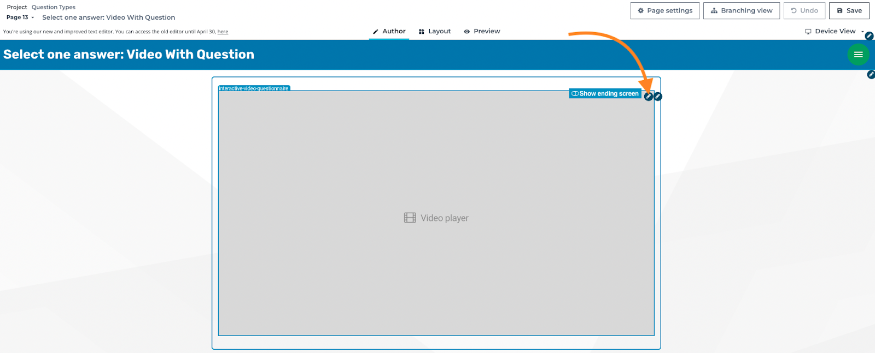Click the 'Project' label
This screenshot has height=353, width=875.
[x=17, y=7]
